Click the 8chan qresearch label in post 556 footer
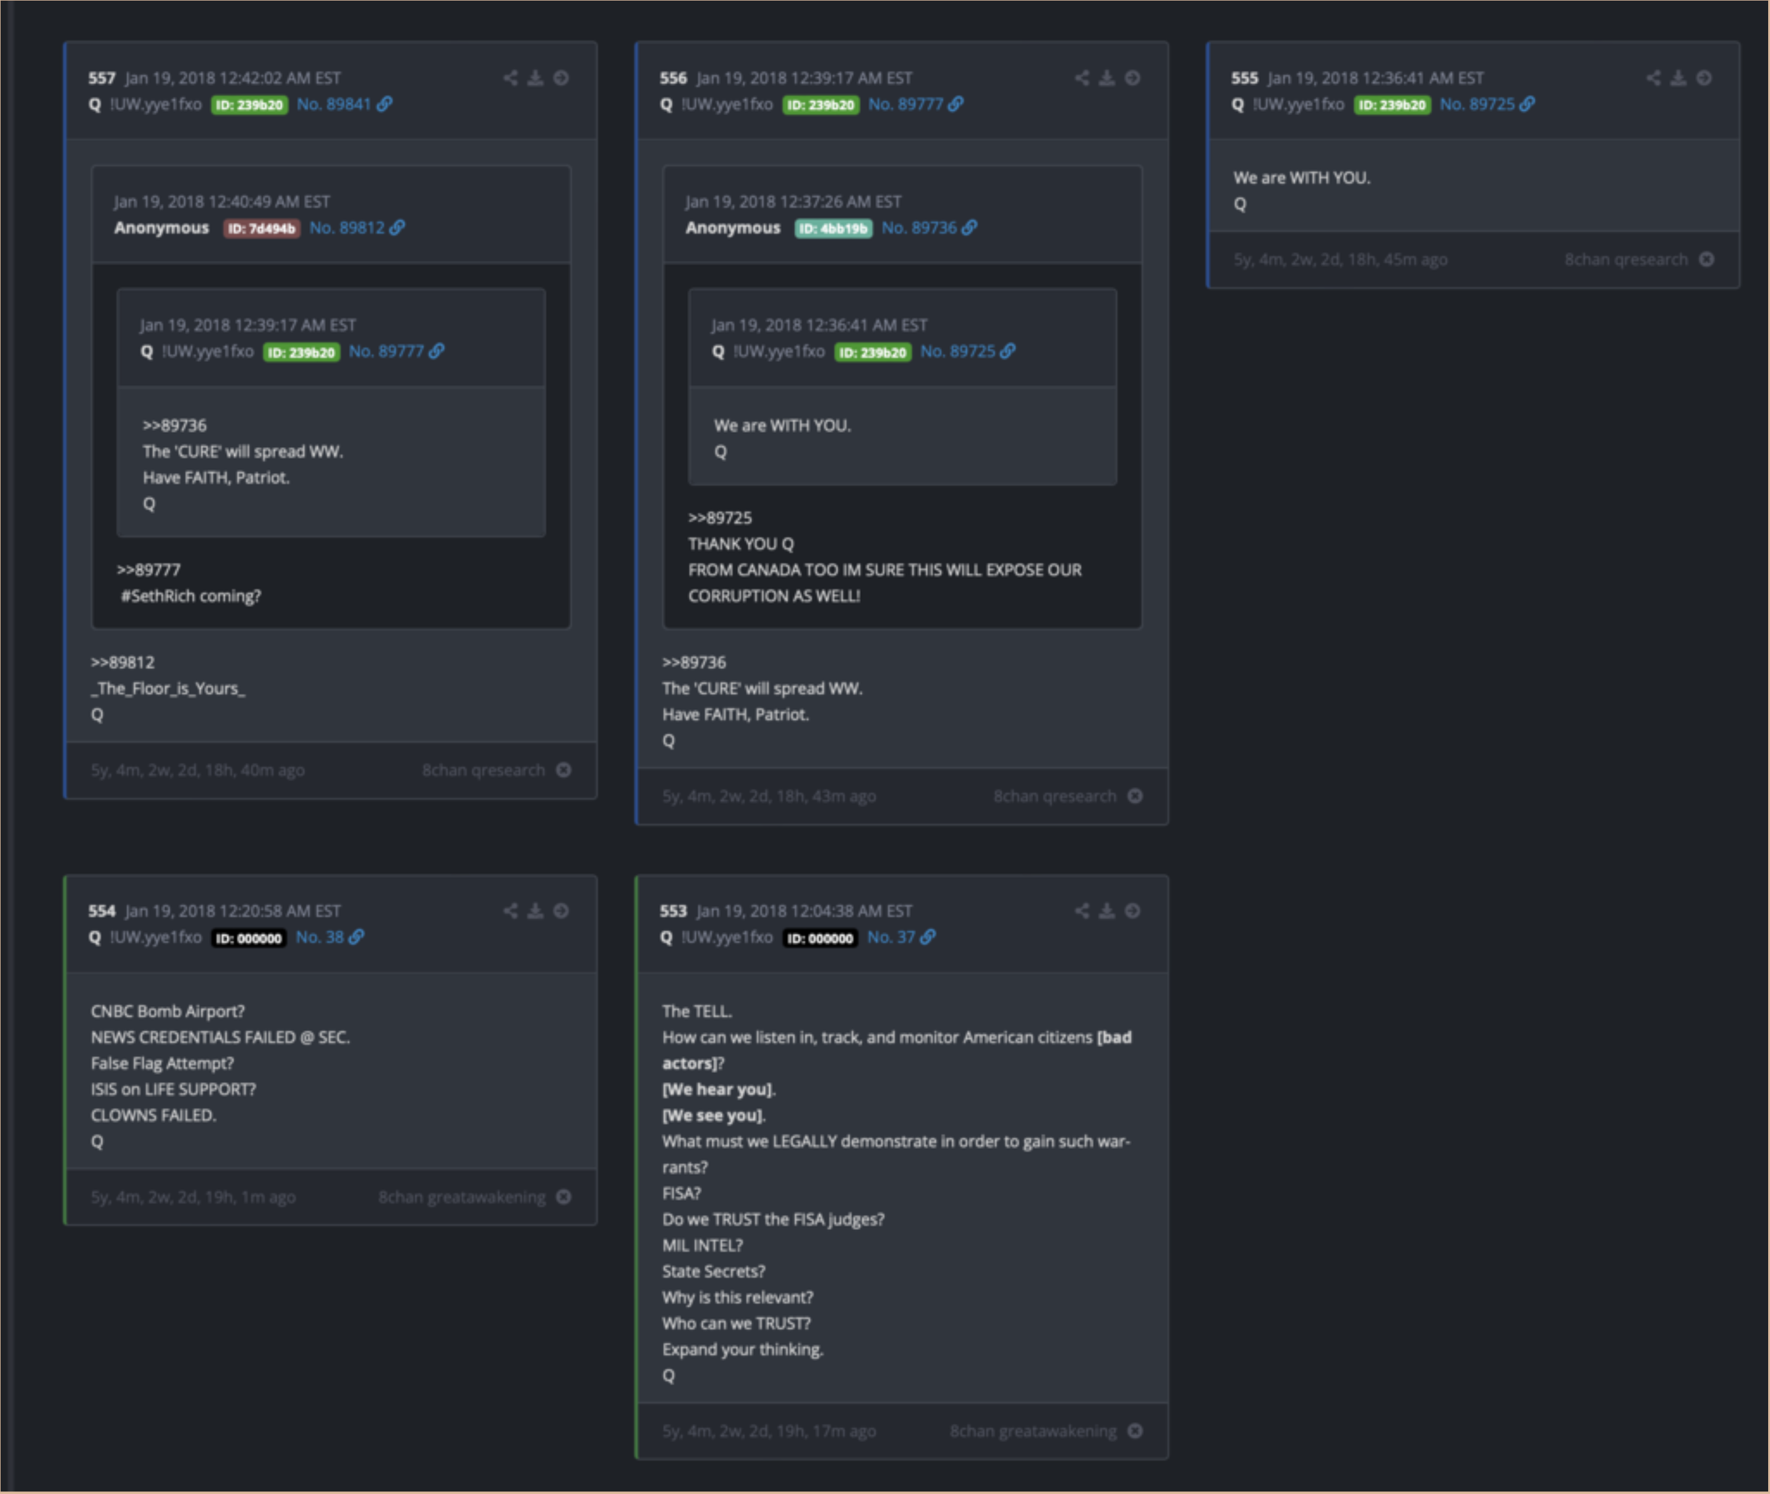1770x1494 pixels. (1055, 796)
